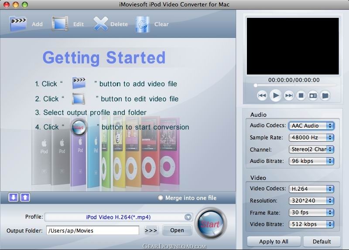Click the Clear label in toolbar
Screen dimensions: 349x250
pyautogui.click(x=161, y=24)
